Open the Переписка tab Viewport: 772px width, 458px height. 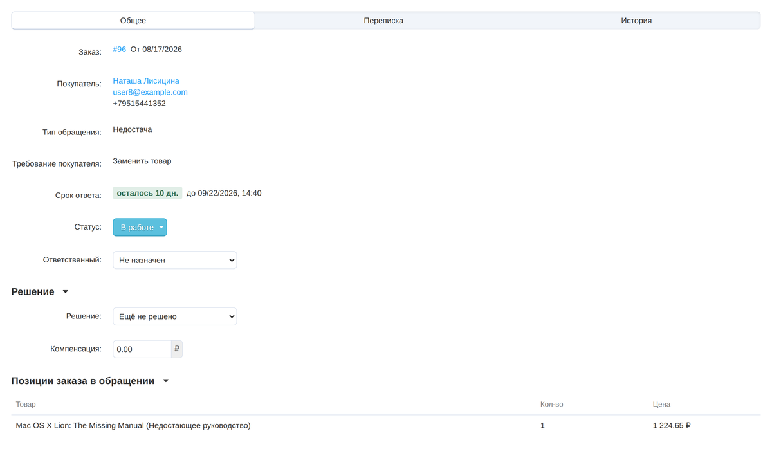pyautogui.click(x=383, y=21)
